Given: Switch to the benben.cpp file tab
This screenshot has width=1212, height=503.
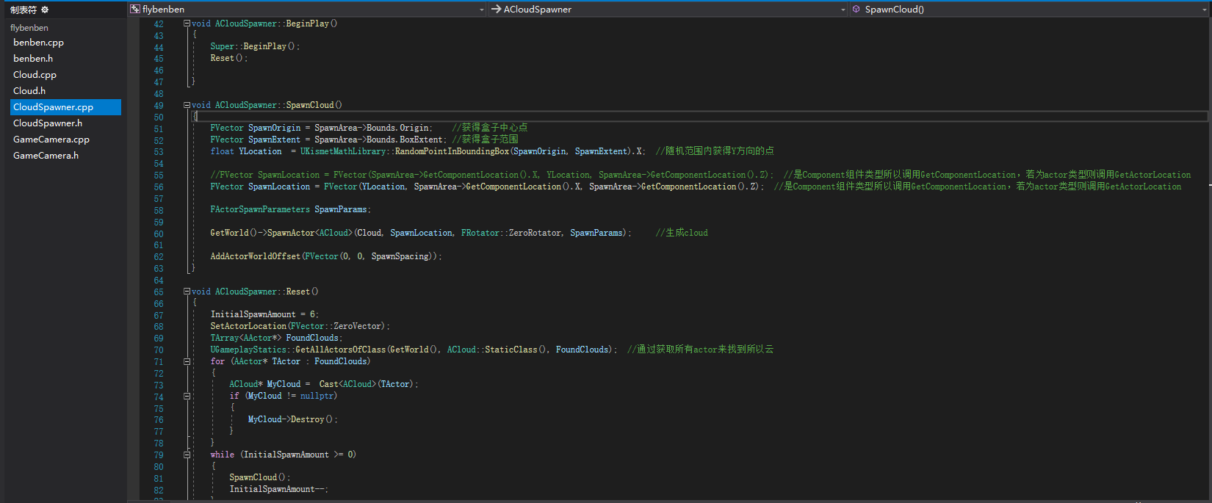Looking at the screenshot, I should (38, 43).
